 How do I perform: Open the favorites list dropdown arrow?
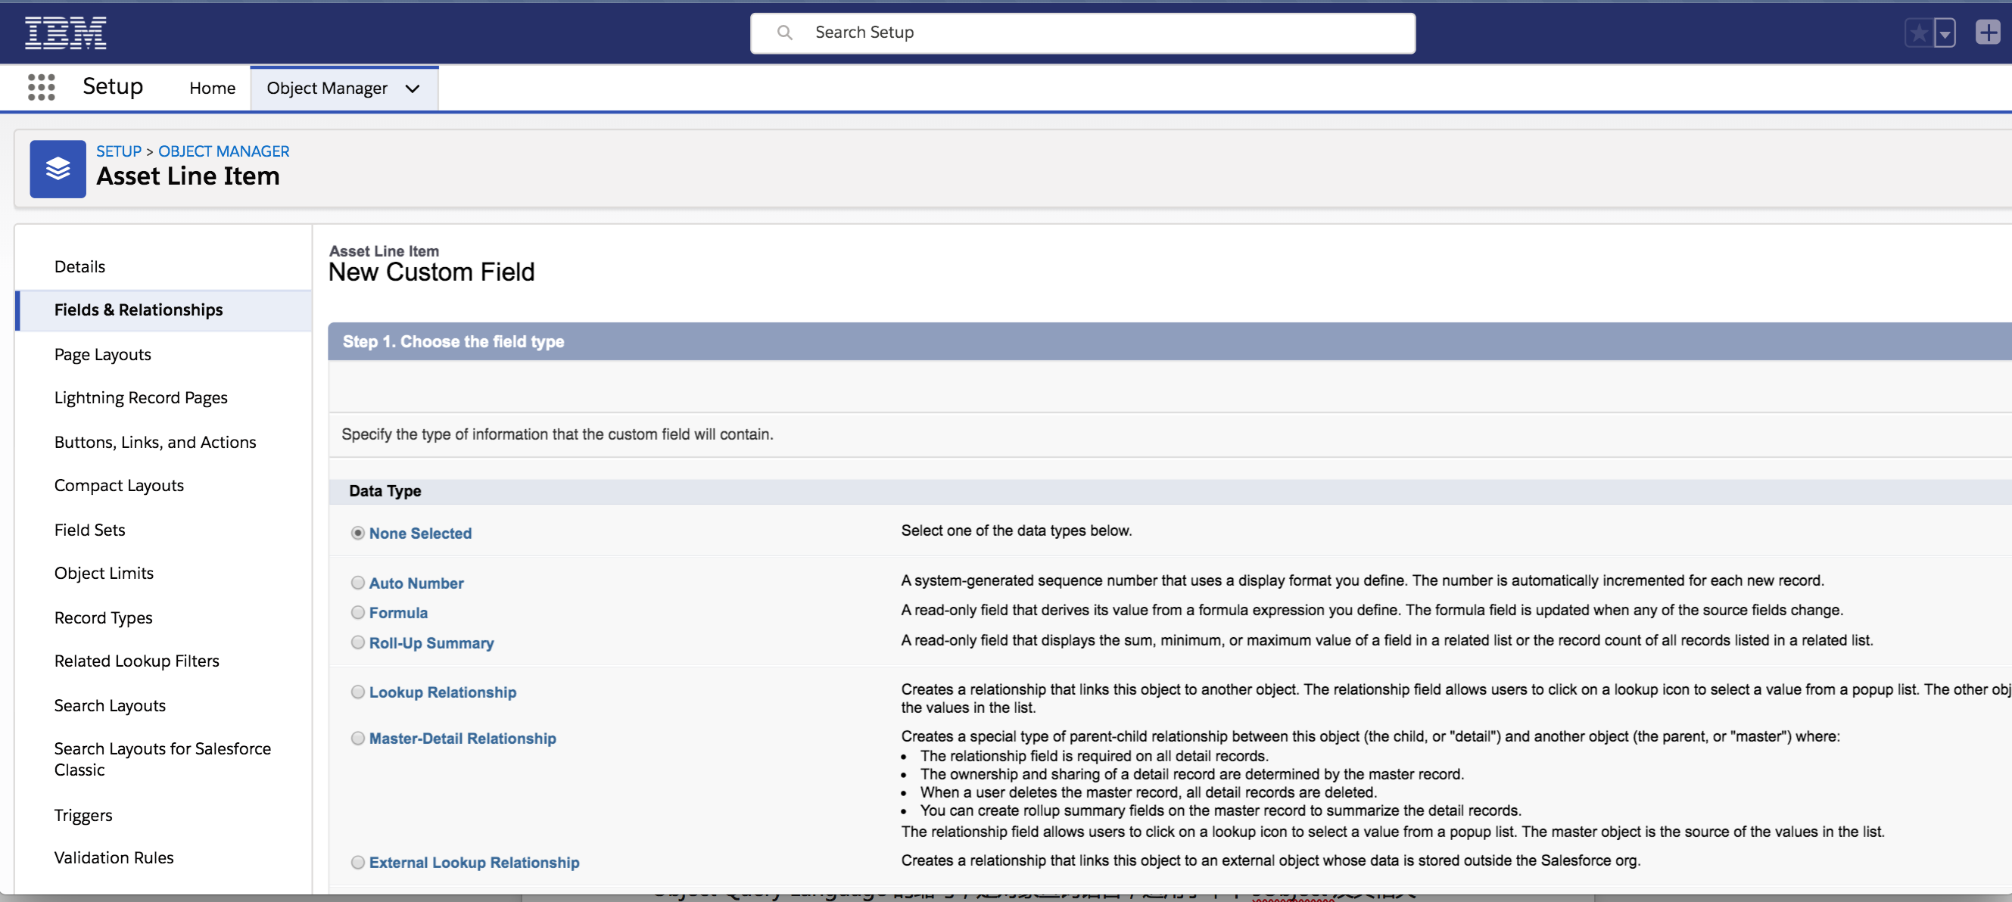(1945, 33)
